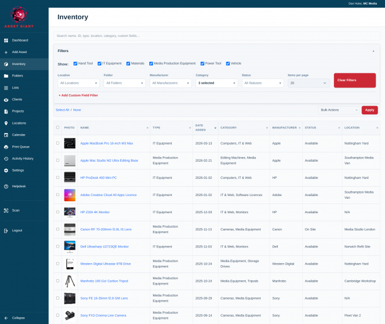Uncheck Media Production Equipment filter
The image size is (385, 324).
[151, 63]
